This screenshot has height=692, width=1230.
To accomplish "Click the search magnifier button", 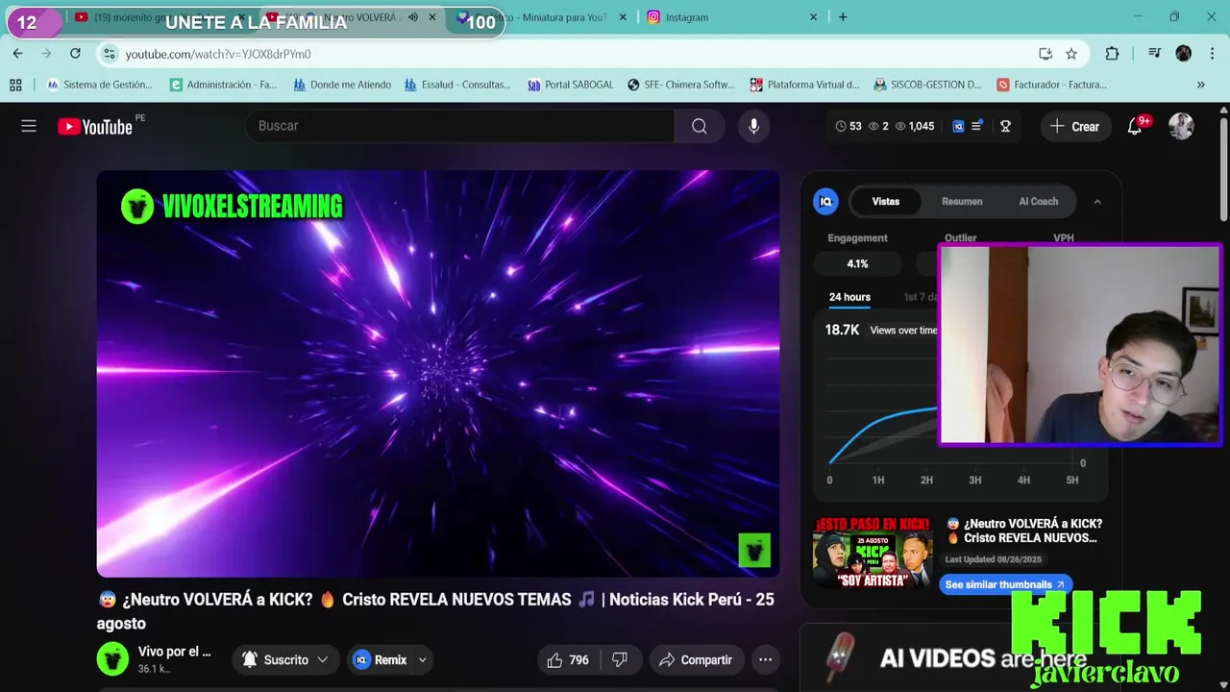I will click(699, 126).
